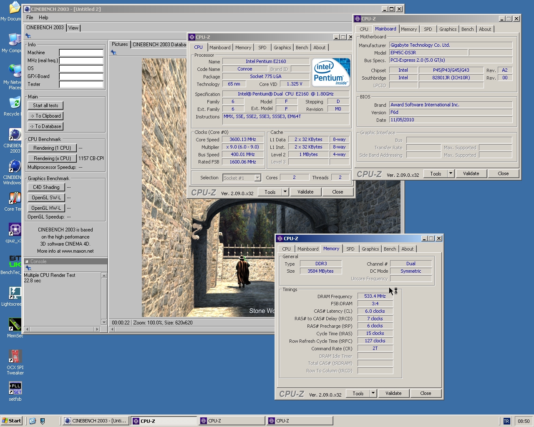Click the Tester input field
The height and width of the screenshot is (427, 534).
tap(81, 84)
